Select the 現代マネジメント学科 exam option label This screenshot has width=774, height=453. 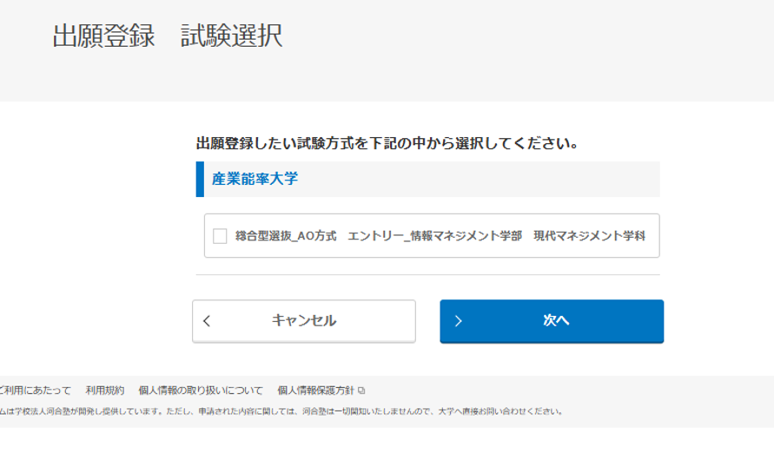pyautogui.click(x=589, y=236)
